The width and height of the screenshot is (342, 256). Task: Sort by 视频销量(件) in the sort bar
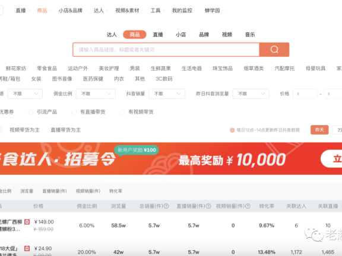(88, 191)
